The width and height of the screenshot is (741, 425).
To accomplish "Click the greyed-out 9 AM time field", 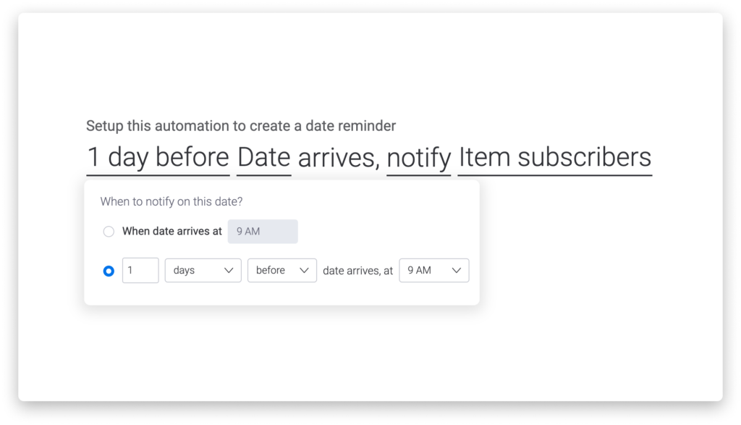I will 263,232.
